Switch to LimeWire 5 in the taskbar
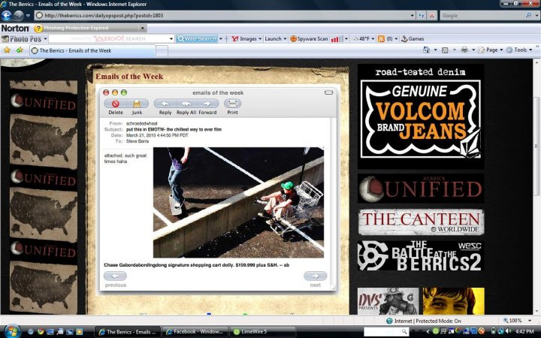The height and width of the screenshot is (338, 541). pyautogui.click(x=262, y=332)
